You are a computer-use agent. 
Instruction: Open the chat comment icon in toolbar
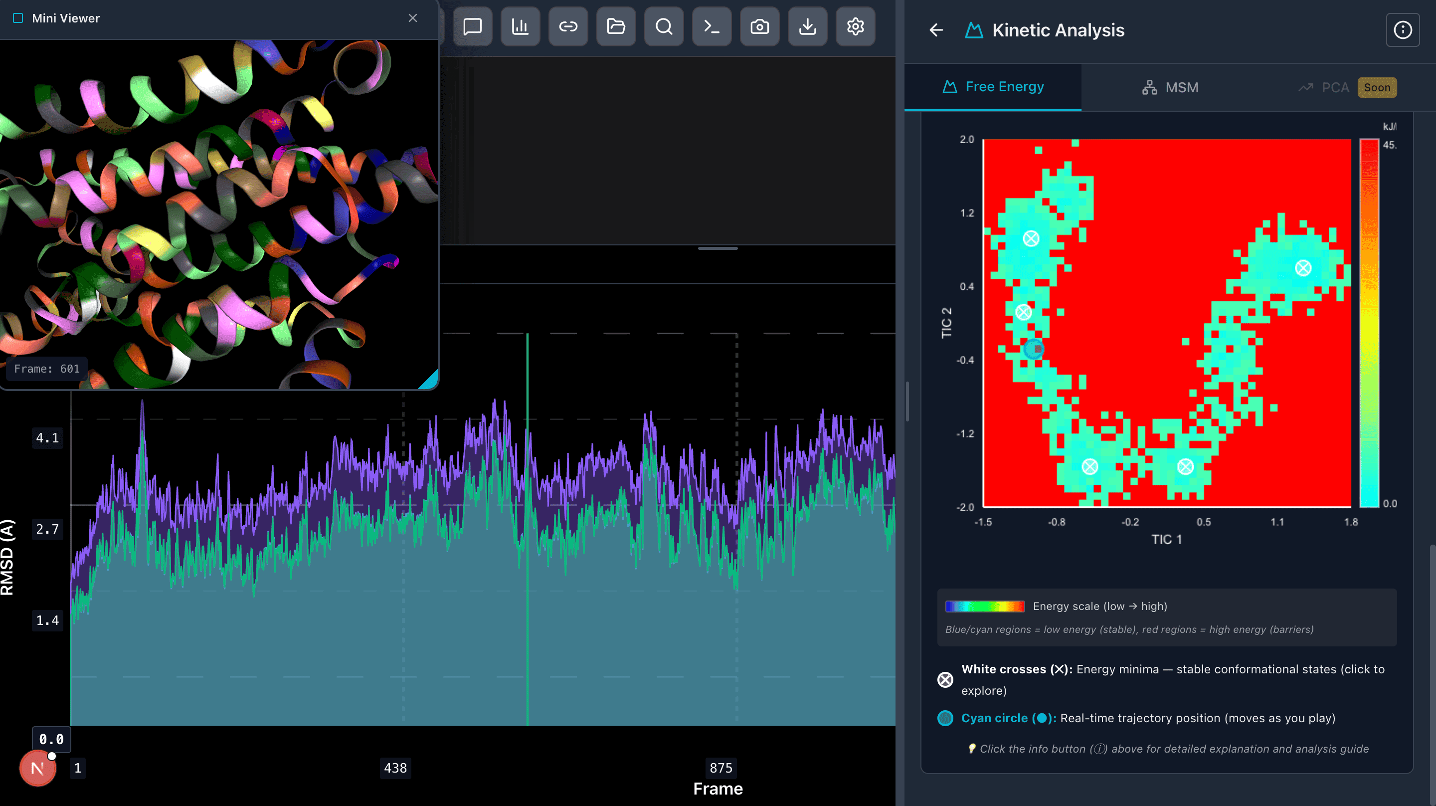(x=472, y=26)
